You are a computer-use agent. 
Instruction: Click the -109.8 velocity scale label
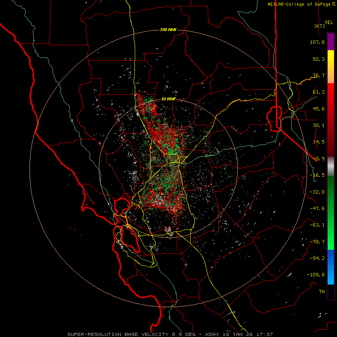316,275
